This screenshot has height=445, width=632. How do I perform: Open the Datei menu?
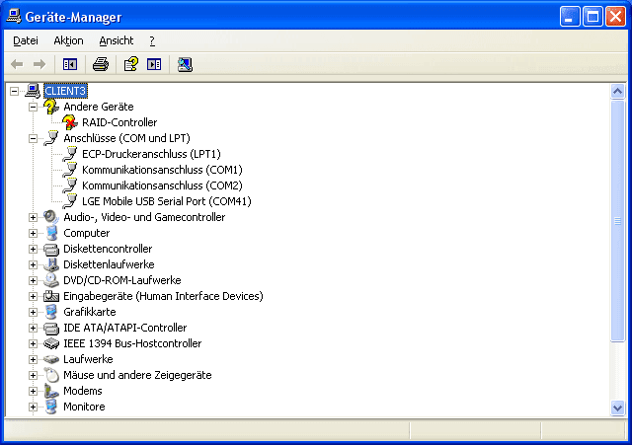coord(26,40)
